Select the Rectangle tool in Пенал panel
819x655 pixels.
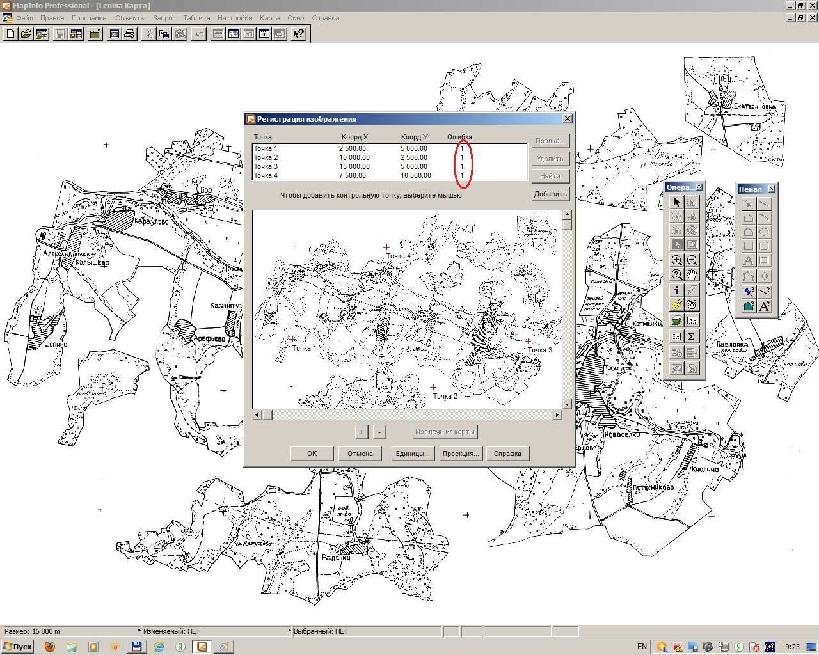749,246
